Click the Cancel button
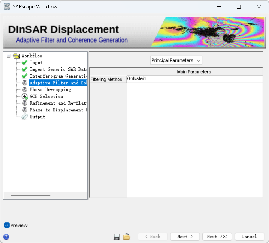Viewport: 269px width, 243px height. click(249, 237)
